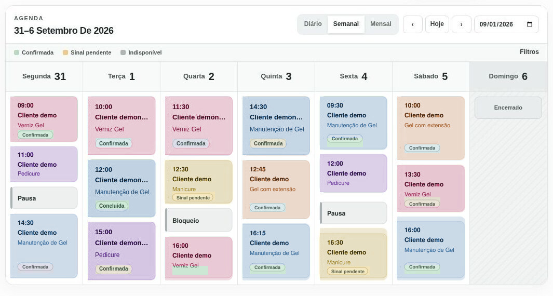The height and width of the screenshot is (296, 553).
Task: Click the AGENDA heading label
Action: 29,18
